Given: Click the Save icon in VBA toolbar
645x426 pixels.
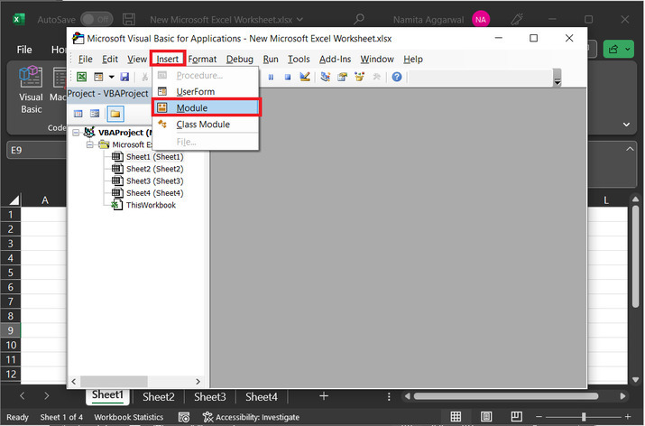Looking at the screenshot, I should click(124, 78).
